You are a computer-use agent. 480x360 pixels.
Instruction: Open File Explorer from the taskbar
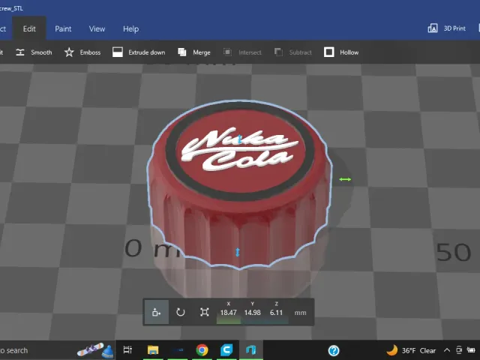click(x=153, y=350)
